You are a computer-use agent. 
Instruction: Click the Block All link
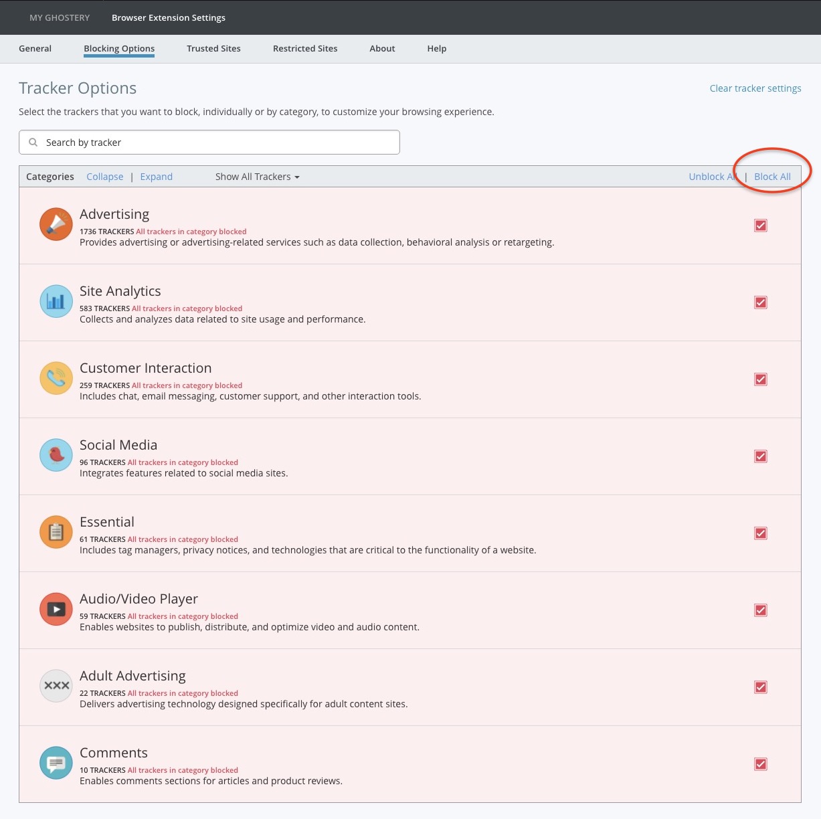click(x=772, y=177)
